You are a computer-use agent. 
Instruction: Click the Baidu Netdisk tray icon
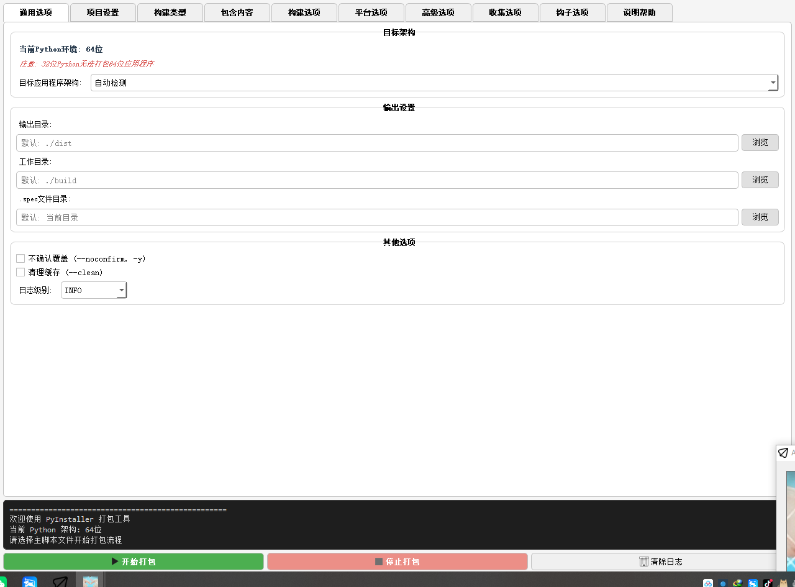[707, 583]
